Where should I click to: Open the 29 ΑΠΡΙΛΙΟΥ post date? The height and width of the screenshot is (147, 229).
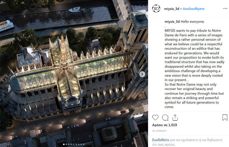coord(159,131)
